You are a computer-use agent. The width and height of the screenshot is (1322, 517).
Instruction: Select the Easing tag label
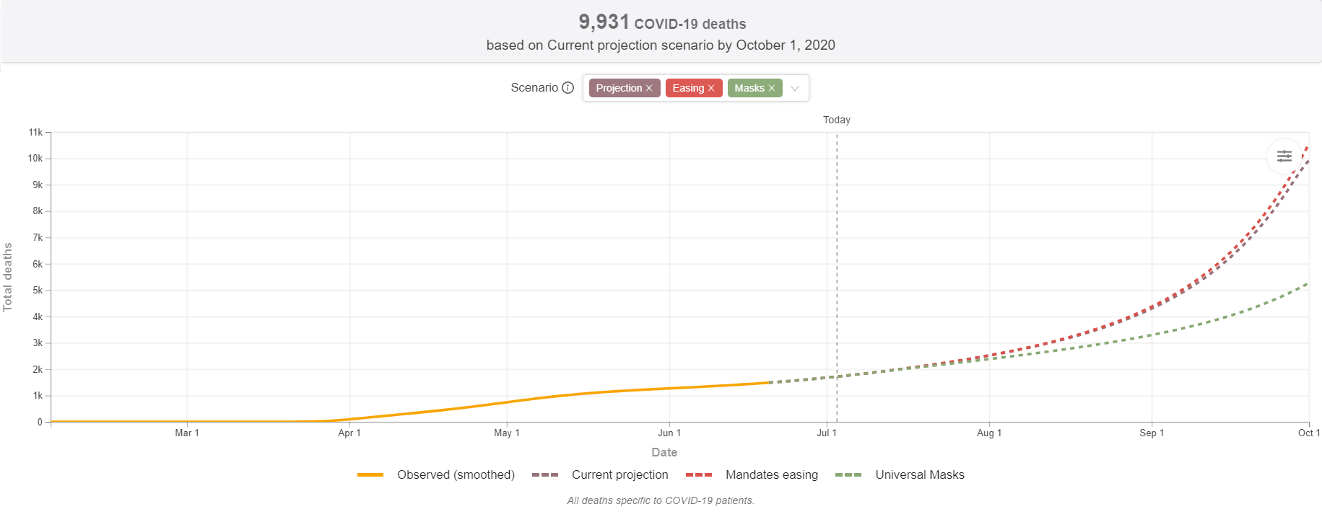point(687,88)
